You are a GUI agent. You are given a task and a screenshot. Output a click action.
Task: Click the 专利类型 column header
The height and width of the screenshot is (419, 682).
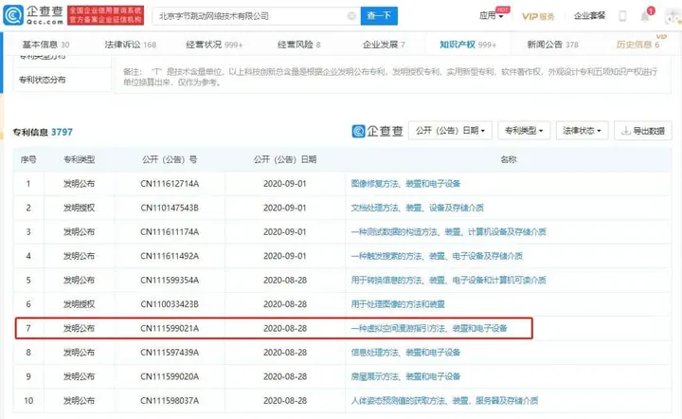click(x=80, y=159)
